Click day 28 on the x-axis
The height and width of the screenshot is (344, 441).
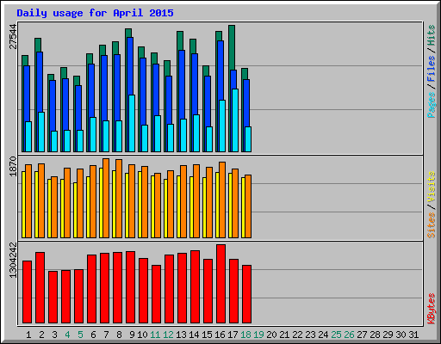pos(375,335)
